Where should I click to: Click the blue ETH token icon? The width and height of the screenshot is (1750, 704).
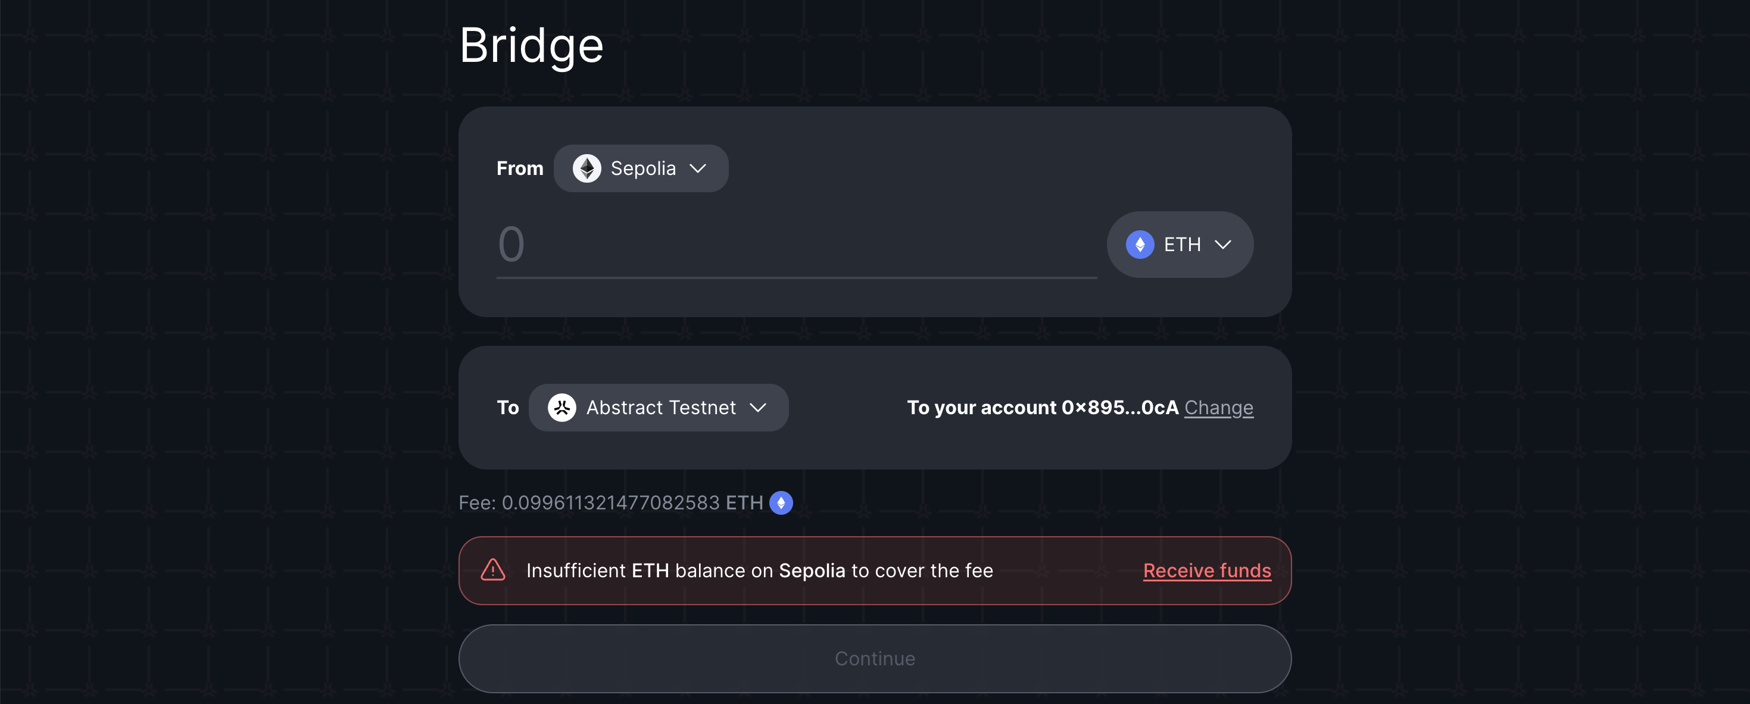point(1139,245)
